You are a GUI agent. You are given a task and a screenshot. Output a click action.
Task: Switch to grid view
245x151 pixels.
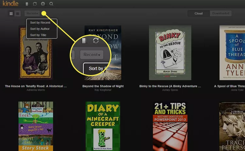11,14
